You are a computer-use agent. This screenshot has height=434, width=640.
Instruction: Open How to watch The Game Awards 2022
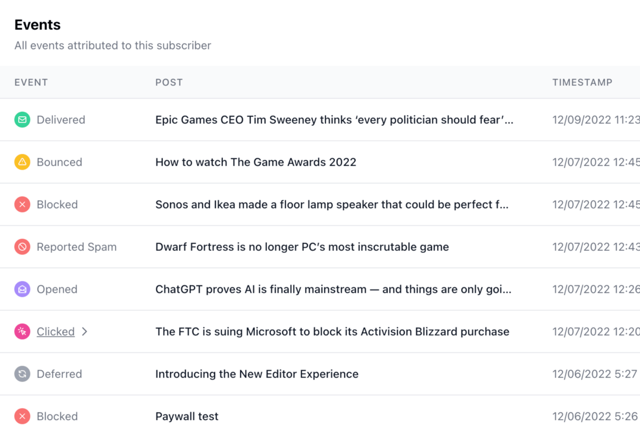[255, 162]
